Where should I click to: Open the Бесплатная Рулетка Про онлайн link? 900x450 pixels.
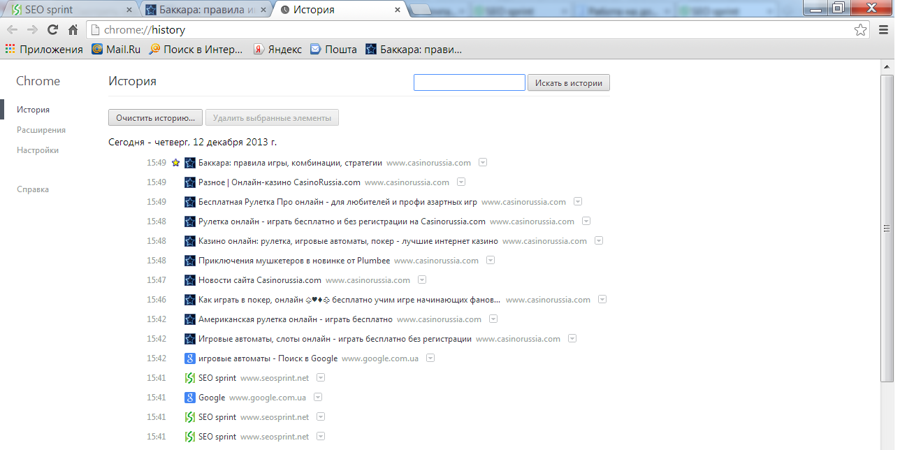[x=337, y=202]
